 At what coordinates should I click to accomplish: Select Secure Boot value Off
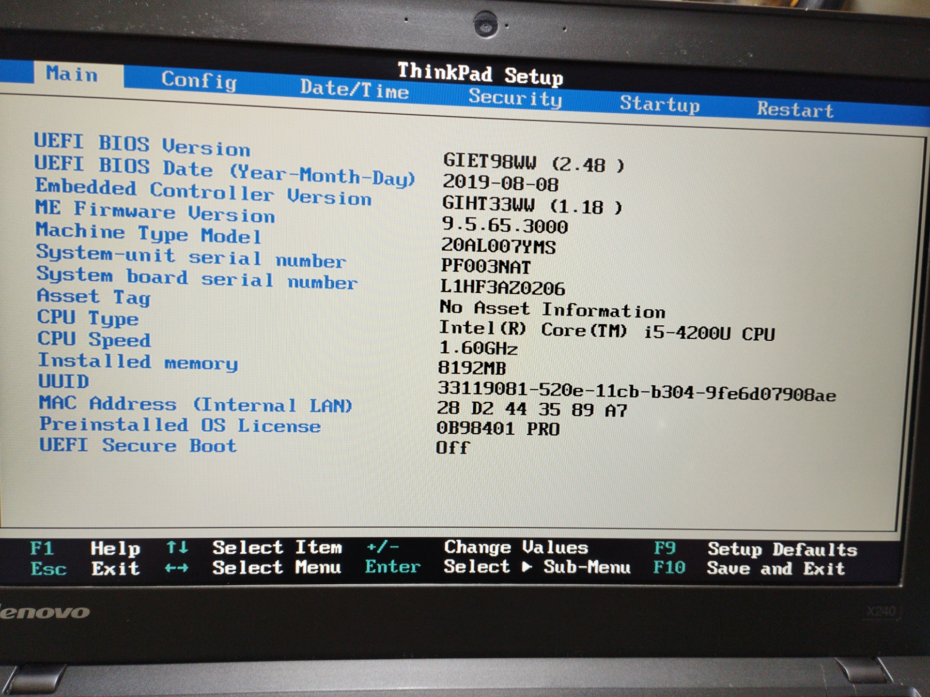(452, 448)
